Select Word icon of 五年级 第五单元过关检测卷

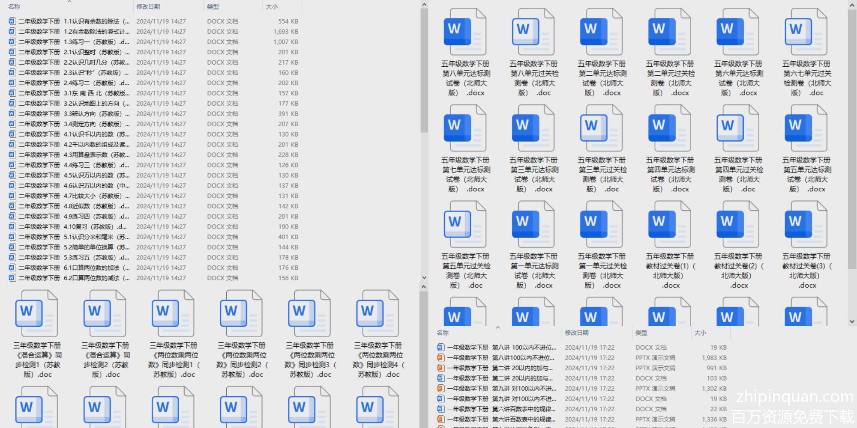[x=465, y=225]
